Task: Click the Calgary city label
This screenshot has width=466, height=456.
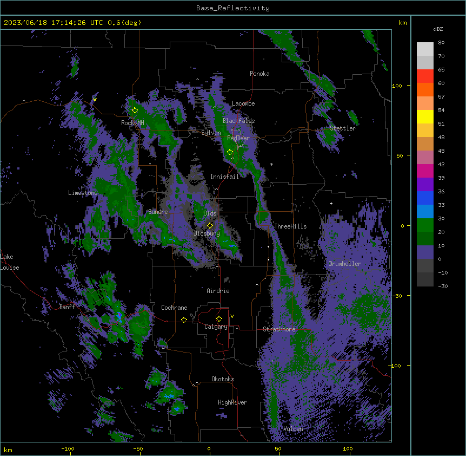Action: click(216, 327)
